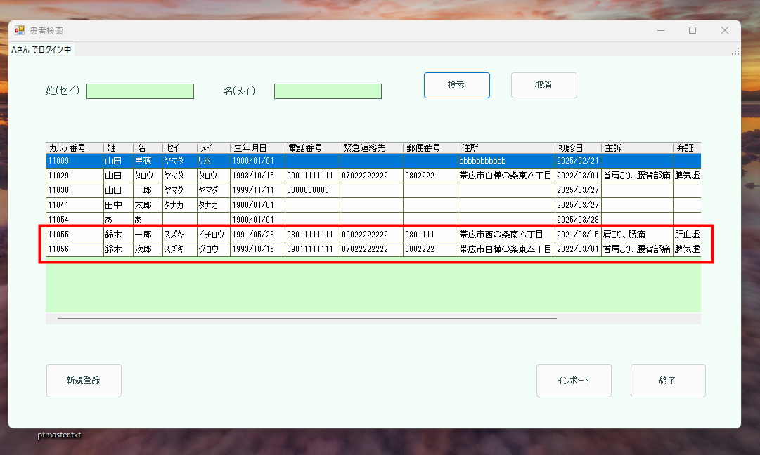Click the ptmaster.txt status bar label
The width and height of the screenshot is (760, 455).
[x=59, y=435]
